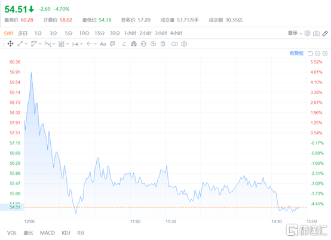Select the Aa text annotation tool
Viewport: 331px width, 240px height.
[x=103, y=44]
